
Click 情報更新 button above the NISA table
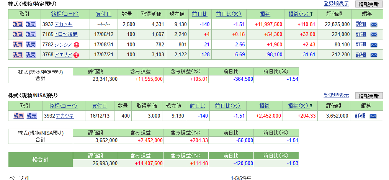click(x=369, y=96)
